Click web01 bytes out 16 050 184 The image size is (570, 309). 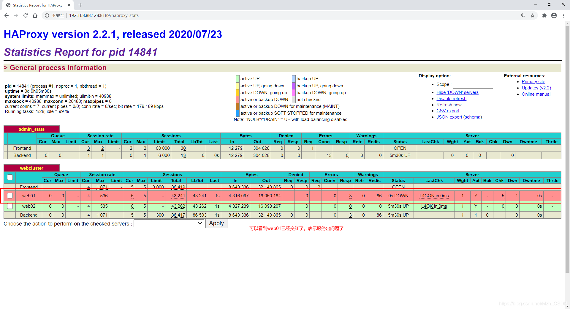tap(269, 196)
